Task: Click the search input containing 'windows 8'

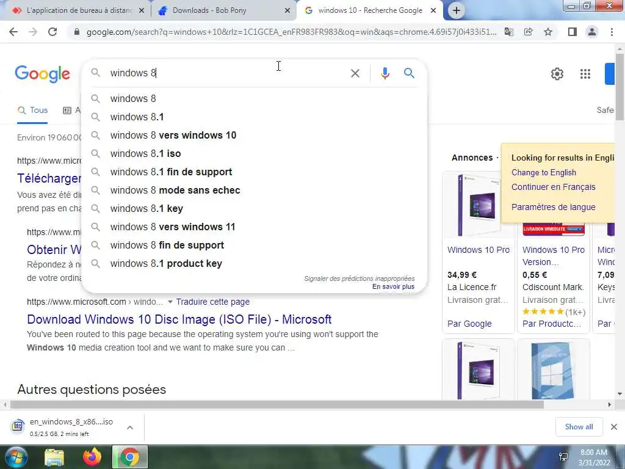Action: tap(227, 73)
